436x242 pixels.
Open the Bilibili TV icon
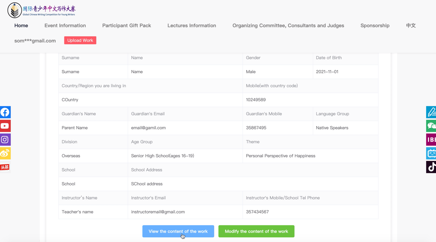tap(431, 153)
